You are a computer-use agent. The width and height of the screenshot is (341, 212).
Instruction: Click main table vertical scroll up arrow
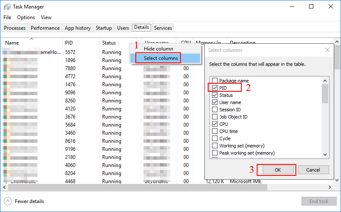(337, 42)
